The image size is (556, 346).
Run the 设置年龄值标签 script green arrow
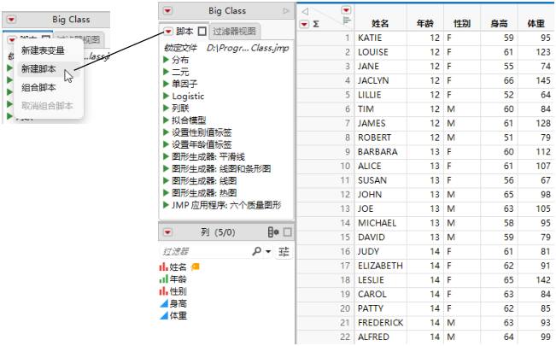166,144
